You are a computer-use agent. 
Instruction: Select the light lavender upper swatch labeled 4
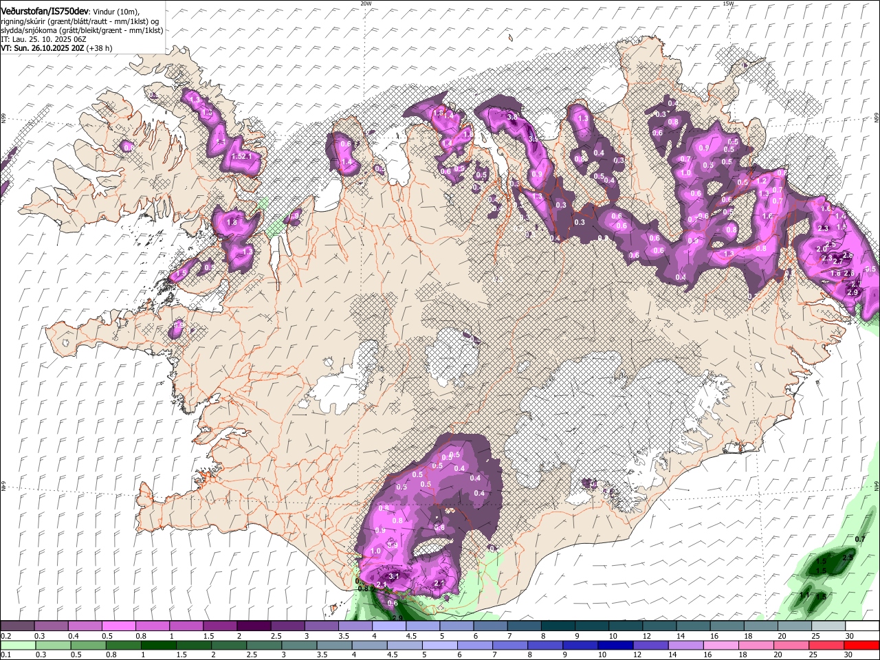click(x=388, y=626)
